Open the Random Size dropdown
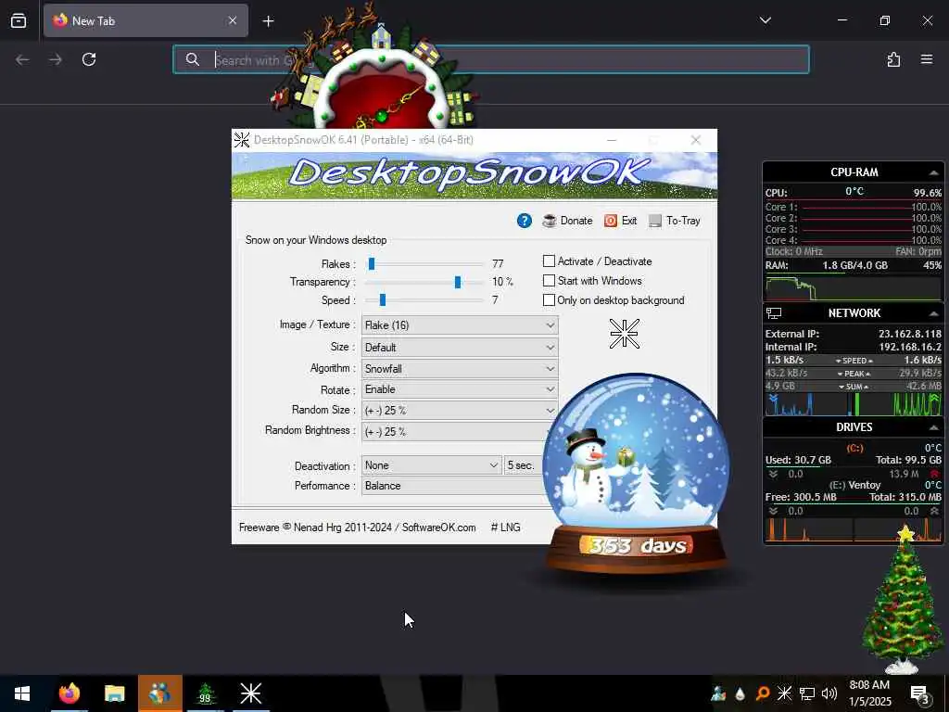Screen dimensions: 949x712 point(460,411)
